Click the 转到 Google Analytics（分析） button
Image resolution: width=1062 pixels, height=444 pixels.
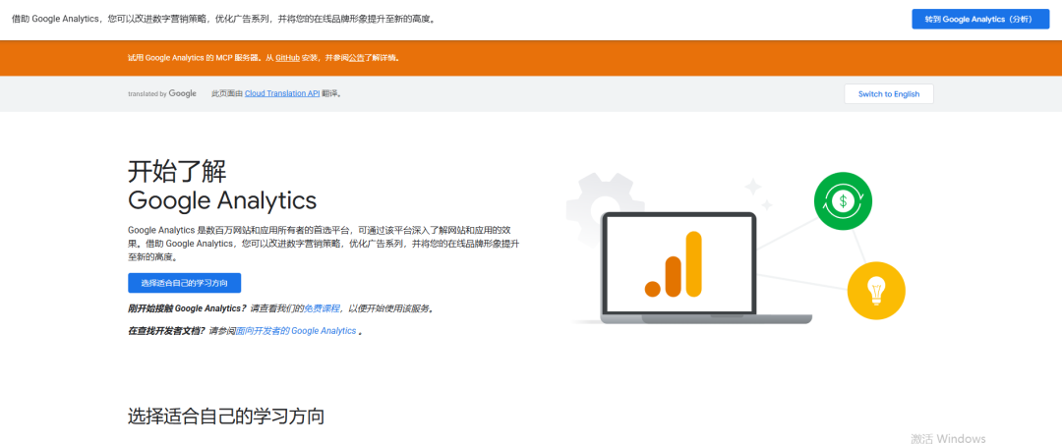(980, 19)
